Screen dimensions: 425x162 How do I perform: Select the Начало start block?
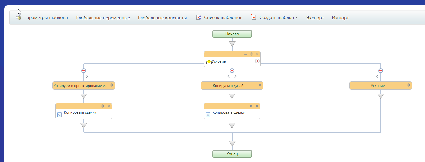(x=232, y=34)
